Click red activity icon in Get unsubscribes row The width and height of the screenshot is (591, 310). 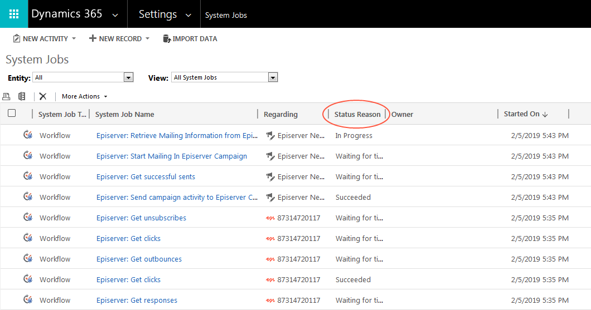coord(270,218)
